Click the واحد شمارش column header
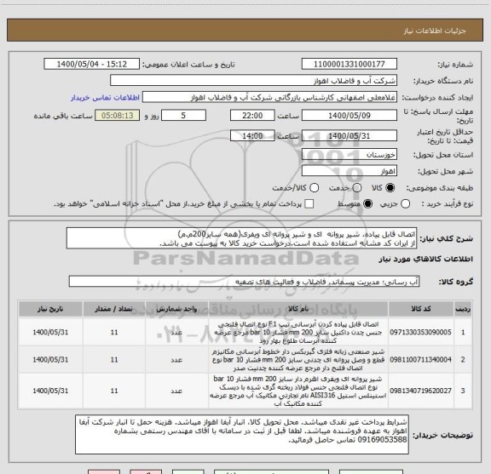The width and height of the screenshot is (491, 474). (x=176, y=309)
